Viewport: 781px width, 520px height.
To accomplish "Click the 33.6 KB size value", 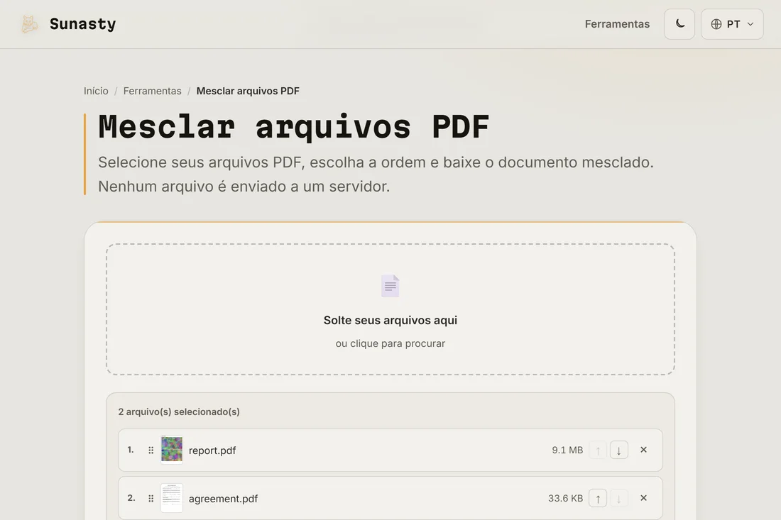I will 565,498.
